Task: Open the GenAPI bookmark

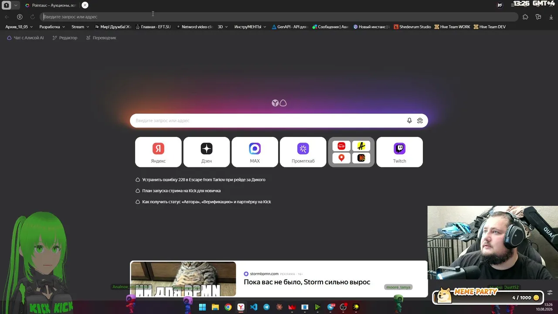Action: point(289,27)
